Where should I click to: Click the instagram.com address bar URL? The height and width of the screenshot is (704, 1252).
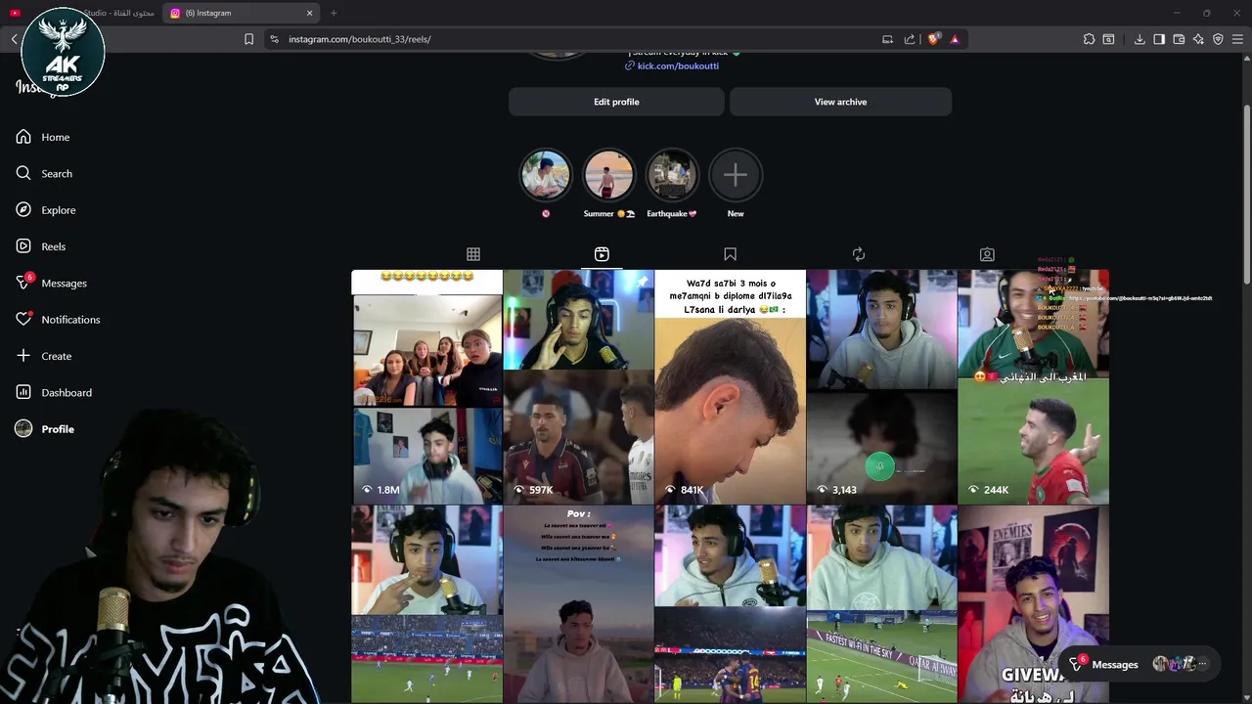(x=360, y=39)
